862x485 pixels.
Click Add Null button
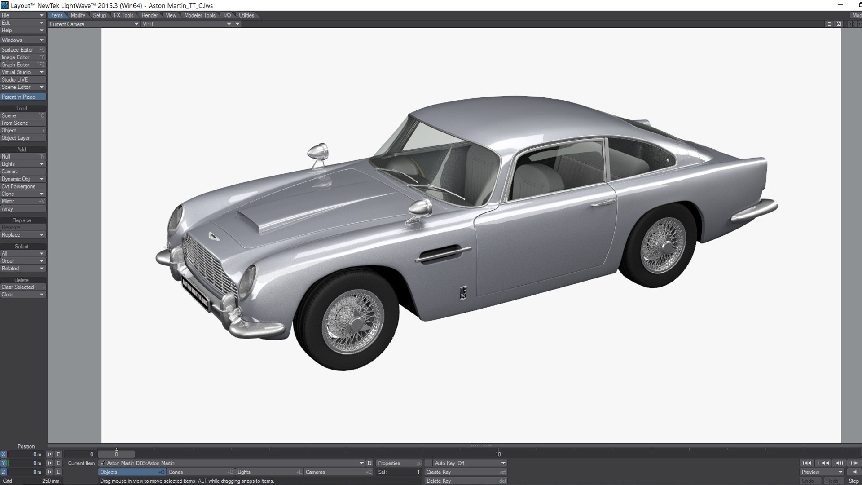click(x=23, y=157)
